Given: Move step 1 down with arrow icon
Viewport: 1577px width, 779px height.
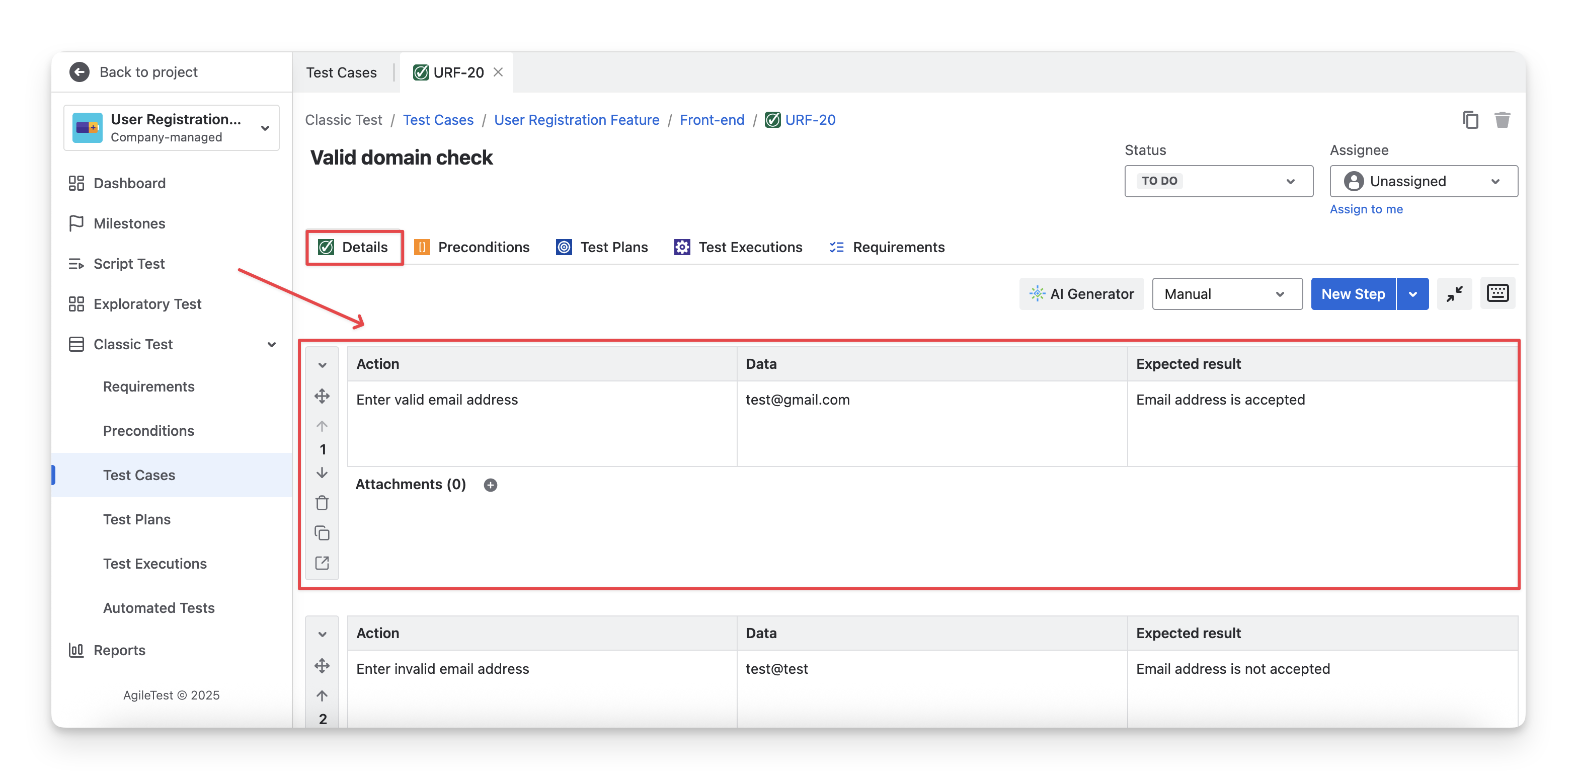Looking at the screenshot, I should point(322,473).
